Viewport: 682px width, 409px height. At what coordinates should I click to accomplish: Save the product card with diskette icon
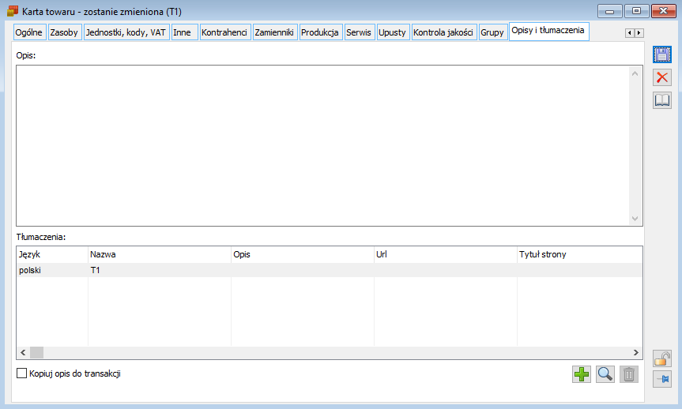pos(662,54)
